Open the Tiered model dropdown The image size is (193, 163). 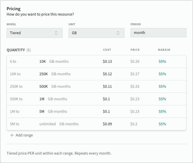tap(34, 33)
